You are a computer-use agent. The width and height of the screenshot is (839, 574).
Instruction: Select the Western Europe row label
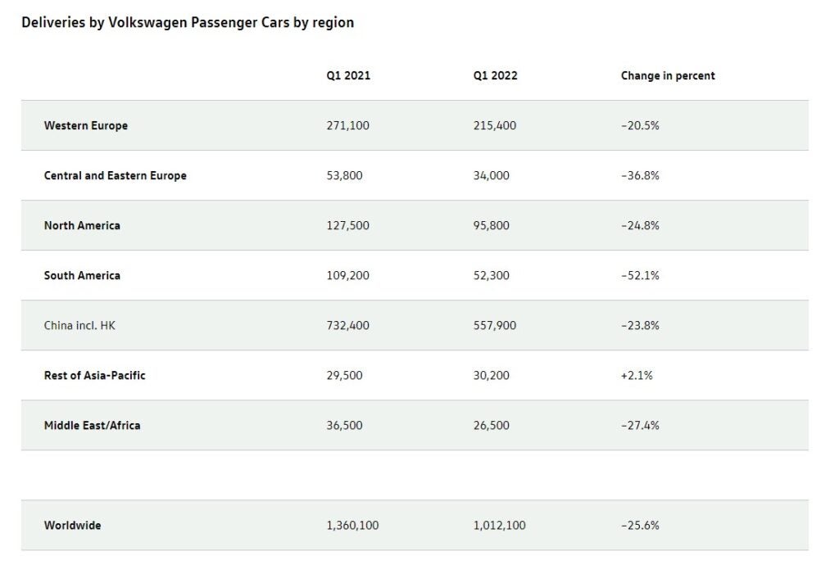click(x=86, y=125)
